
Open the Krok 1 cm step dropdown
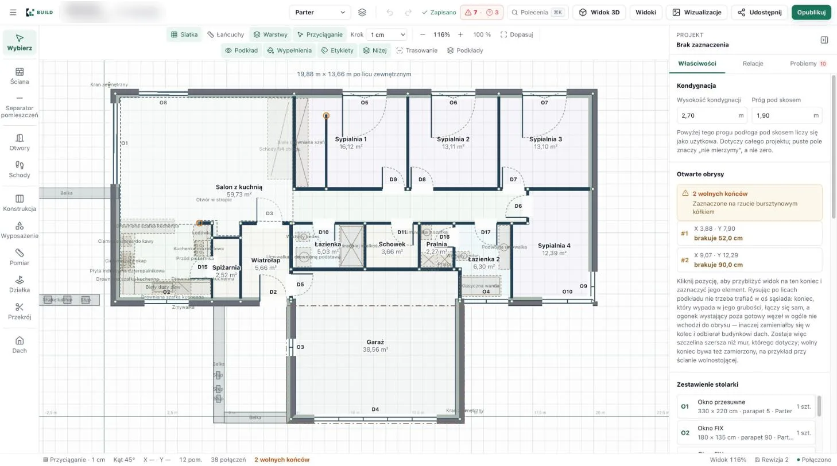[x=386, y=34]
